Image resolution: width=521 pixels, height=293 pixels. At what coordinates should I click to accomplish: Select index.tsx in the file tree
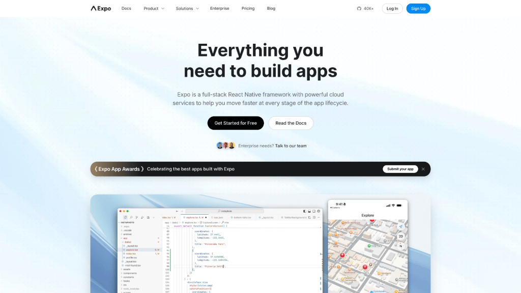point(131,254)
